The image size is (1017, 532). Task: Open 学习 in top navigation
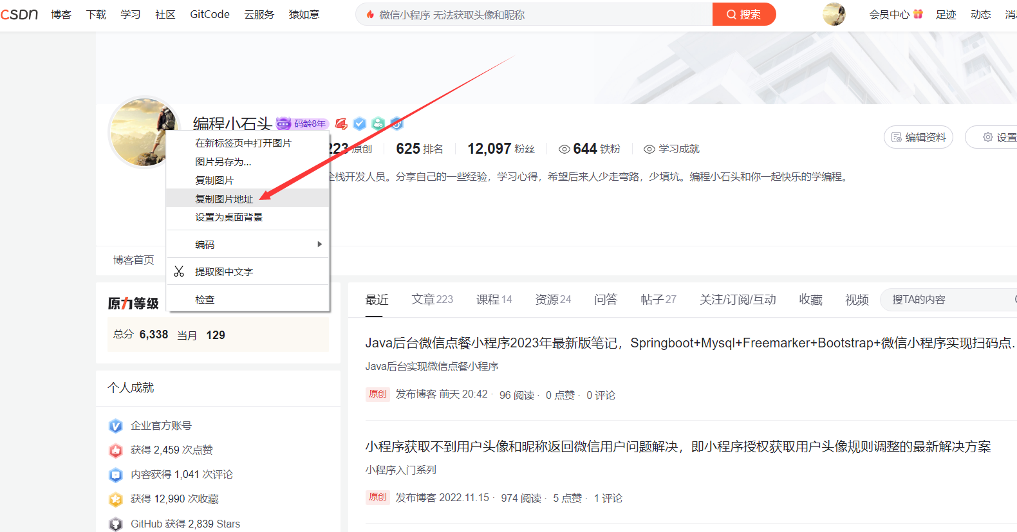click(x=131, y=14)
